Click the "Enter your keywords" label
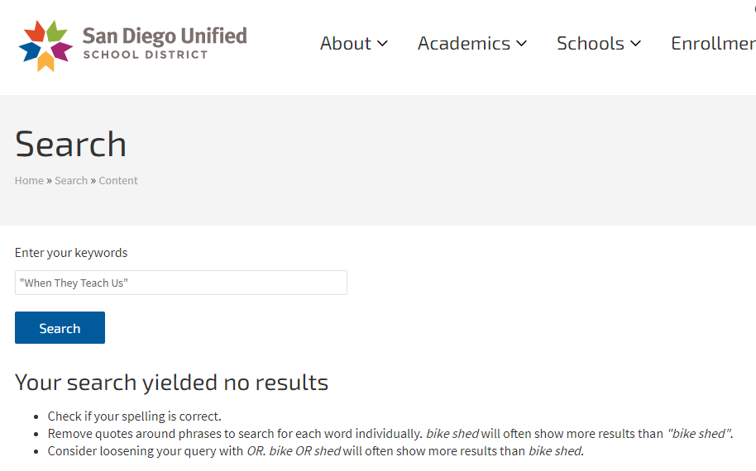This screenshot has height=471, width=756. click(71, 253)
